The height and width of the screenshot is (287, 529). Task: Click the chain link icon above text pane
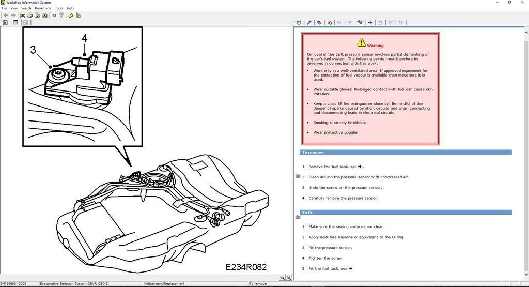(319, 23)
